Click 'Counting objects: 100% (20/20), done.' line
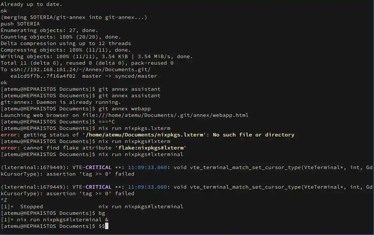This screenshot has height=235, width=374. pos(61,37)
